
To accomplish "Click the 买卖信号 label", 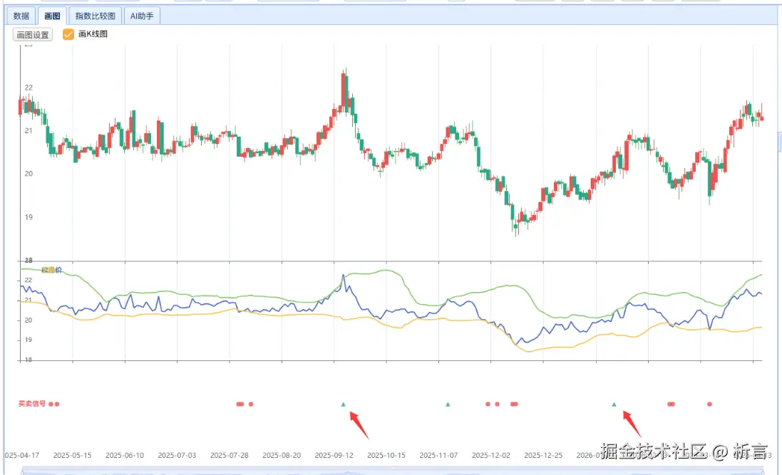I will [x=32, y=404].
